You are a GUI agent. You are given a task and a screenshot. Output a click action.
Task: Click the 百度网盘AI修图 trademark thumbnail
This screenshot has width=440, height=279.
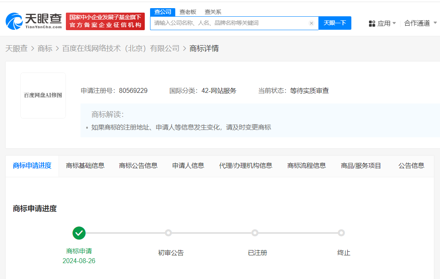(x=43, y=95)
